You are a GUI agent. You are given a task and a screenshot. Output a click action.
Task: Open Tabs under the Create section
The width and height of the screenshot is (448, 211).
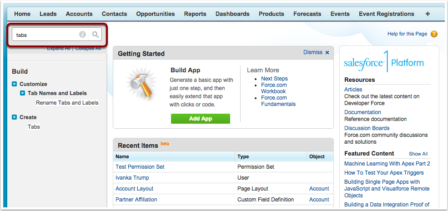(x=34, y=127)
